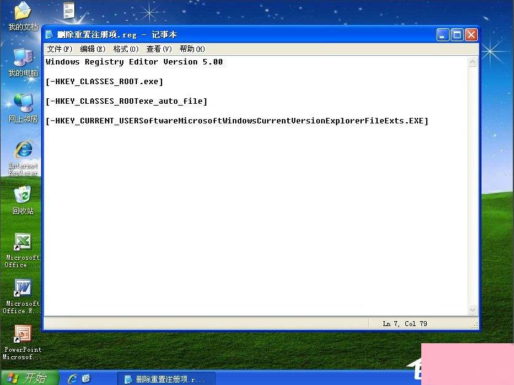Select the Microsoft Office Excel shortcut
Screen dimensions: 514x385
pyautogui.click(x=22, y=251)
